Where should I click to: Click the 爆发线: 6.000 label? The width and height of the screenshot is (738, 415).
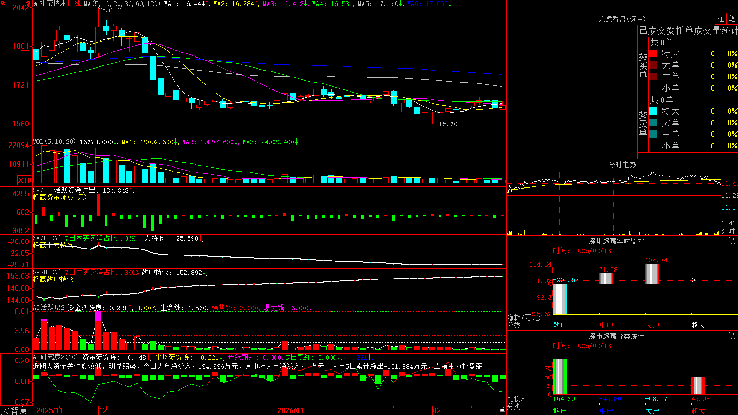(287, 308)
